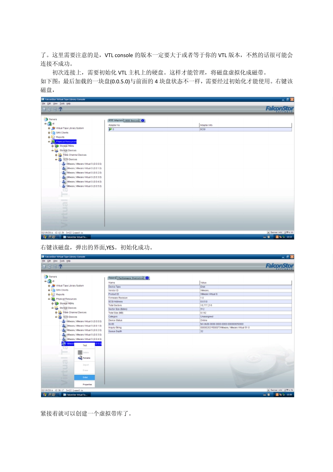Click the Value column header in lower console
Viewport: 333px width, 472px height.
click(x=245, y=282)
